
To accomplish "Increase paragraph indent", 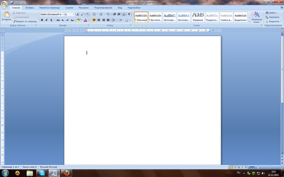I will tap(119, 14).
